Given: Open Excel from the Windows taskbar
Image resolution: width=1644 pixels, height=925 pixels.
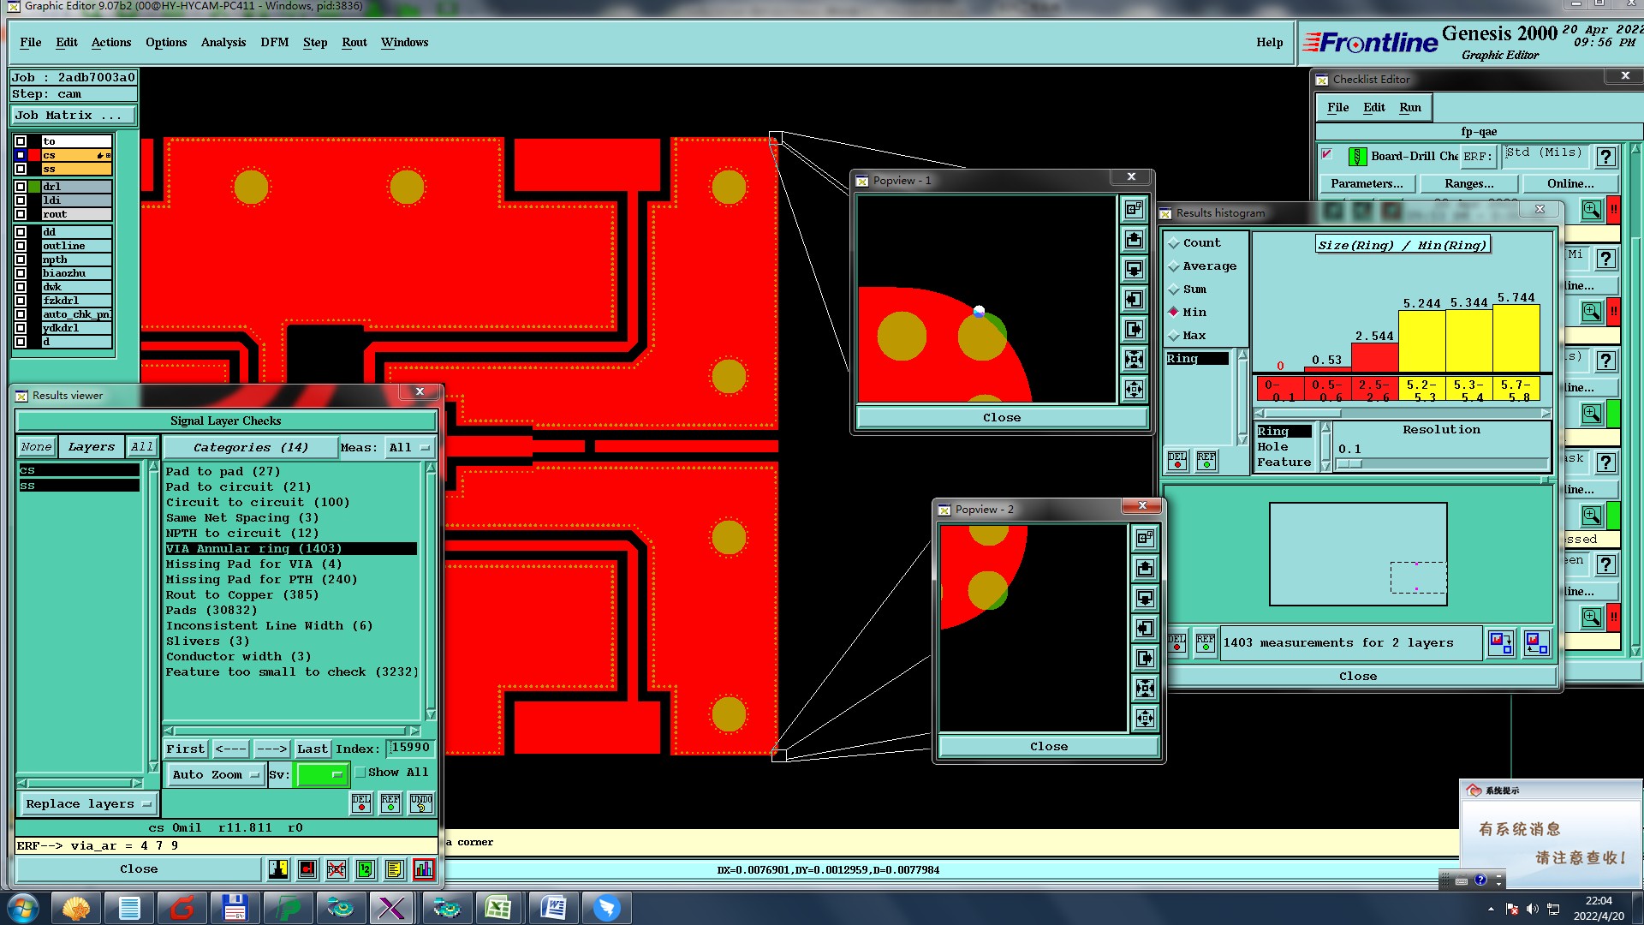Looking at the screenshot, I should tap(498, 907).
